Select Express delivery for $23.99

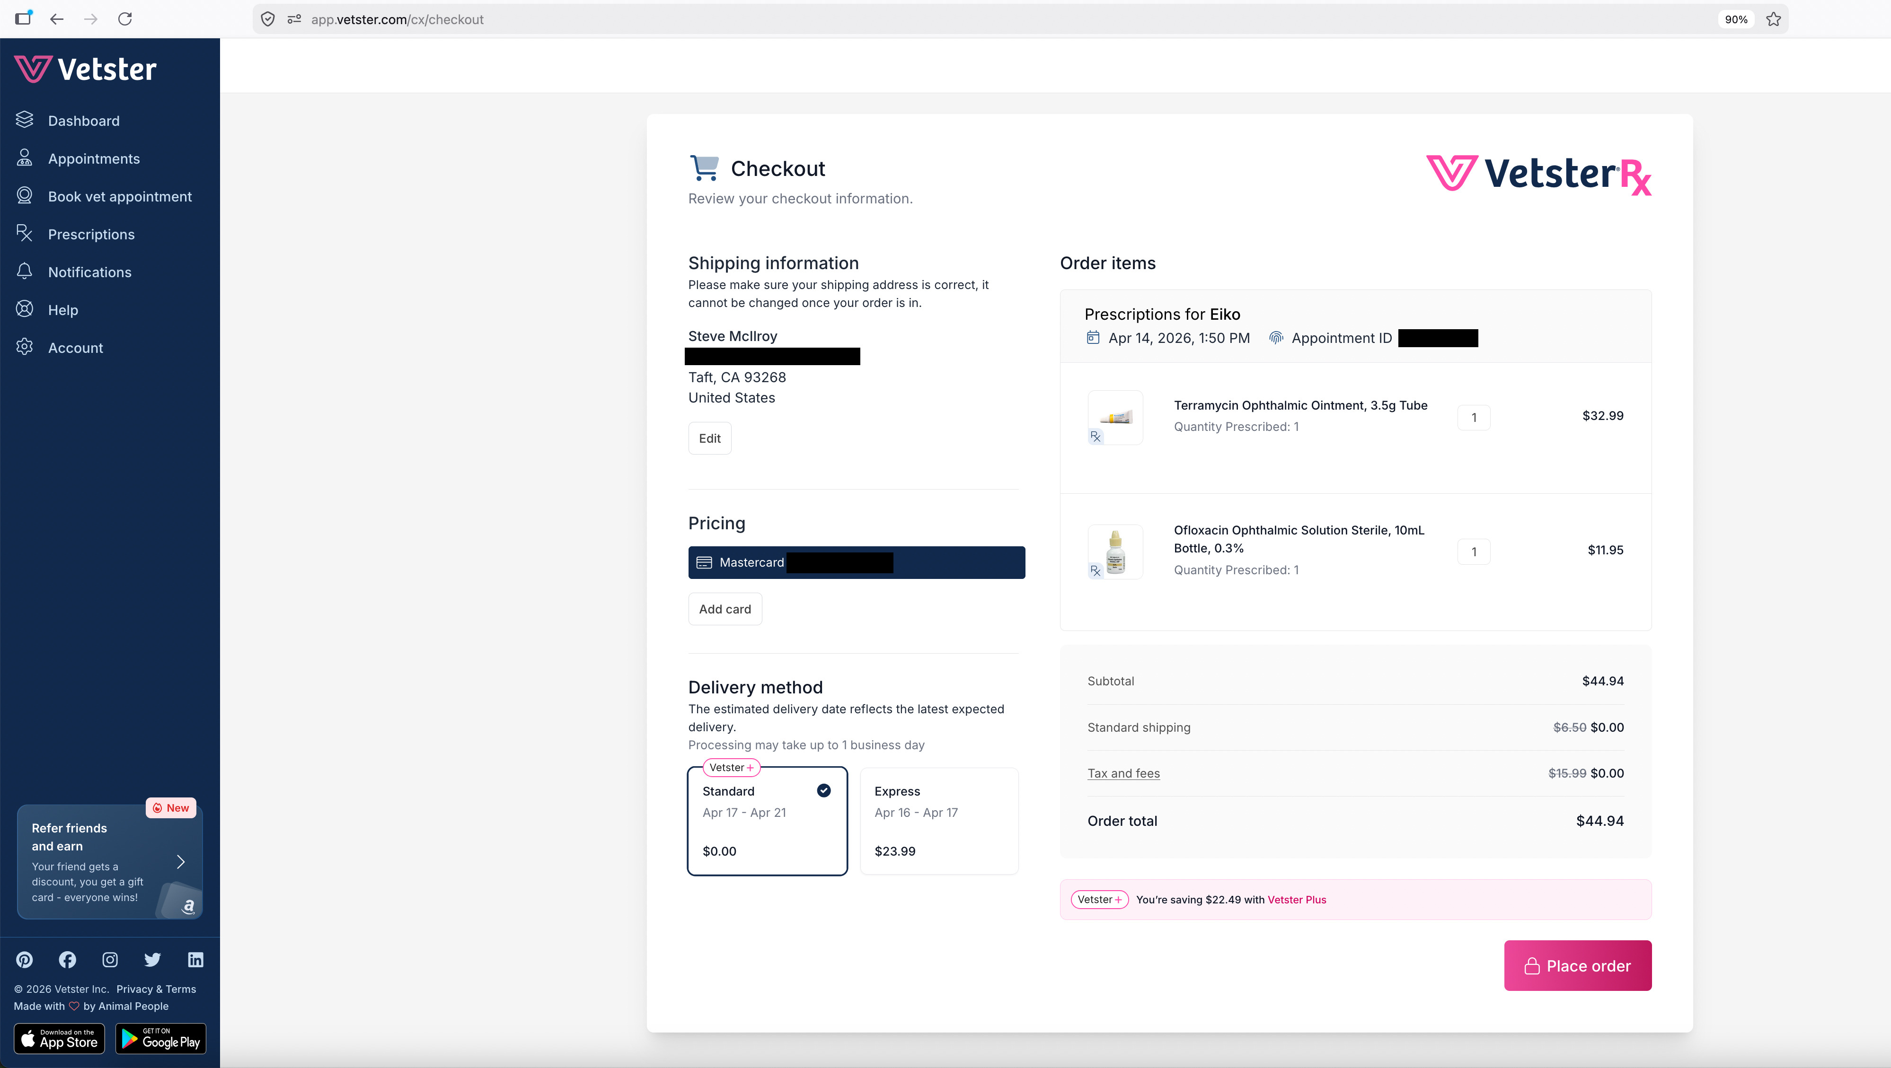coord(938,821)
